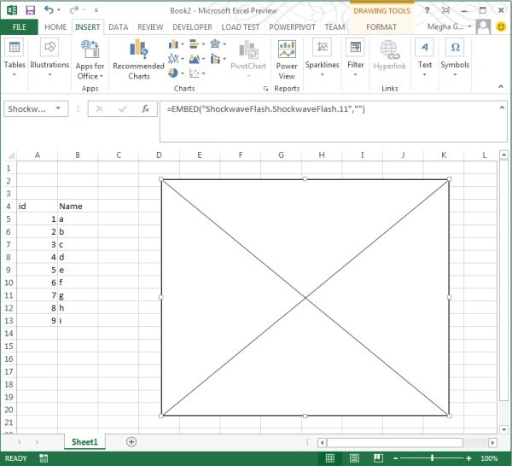Click the Redo arrow icon
The image size is (512, 466).
pos(73,10)
